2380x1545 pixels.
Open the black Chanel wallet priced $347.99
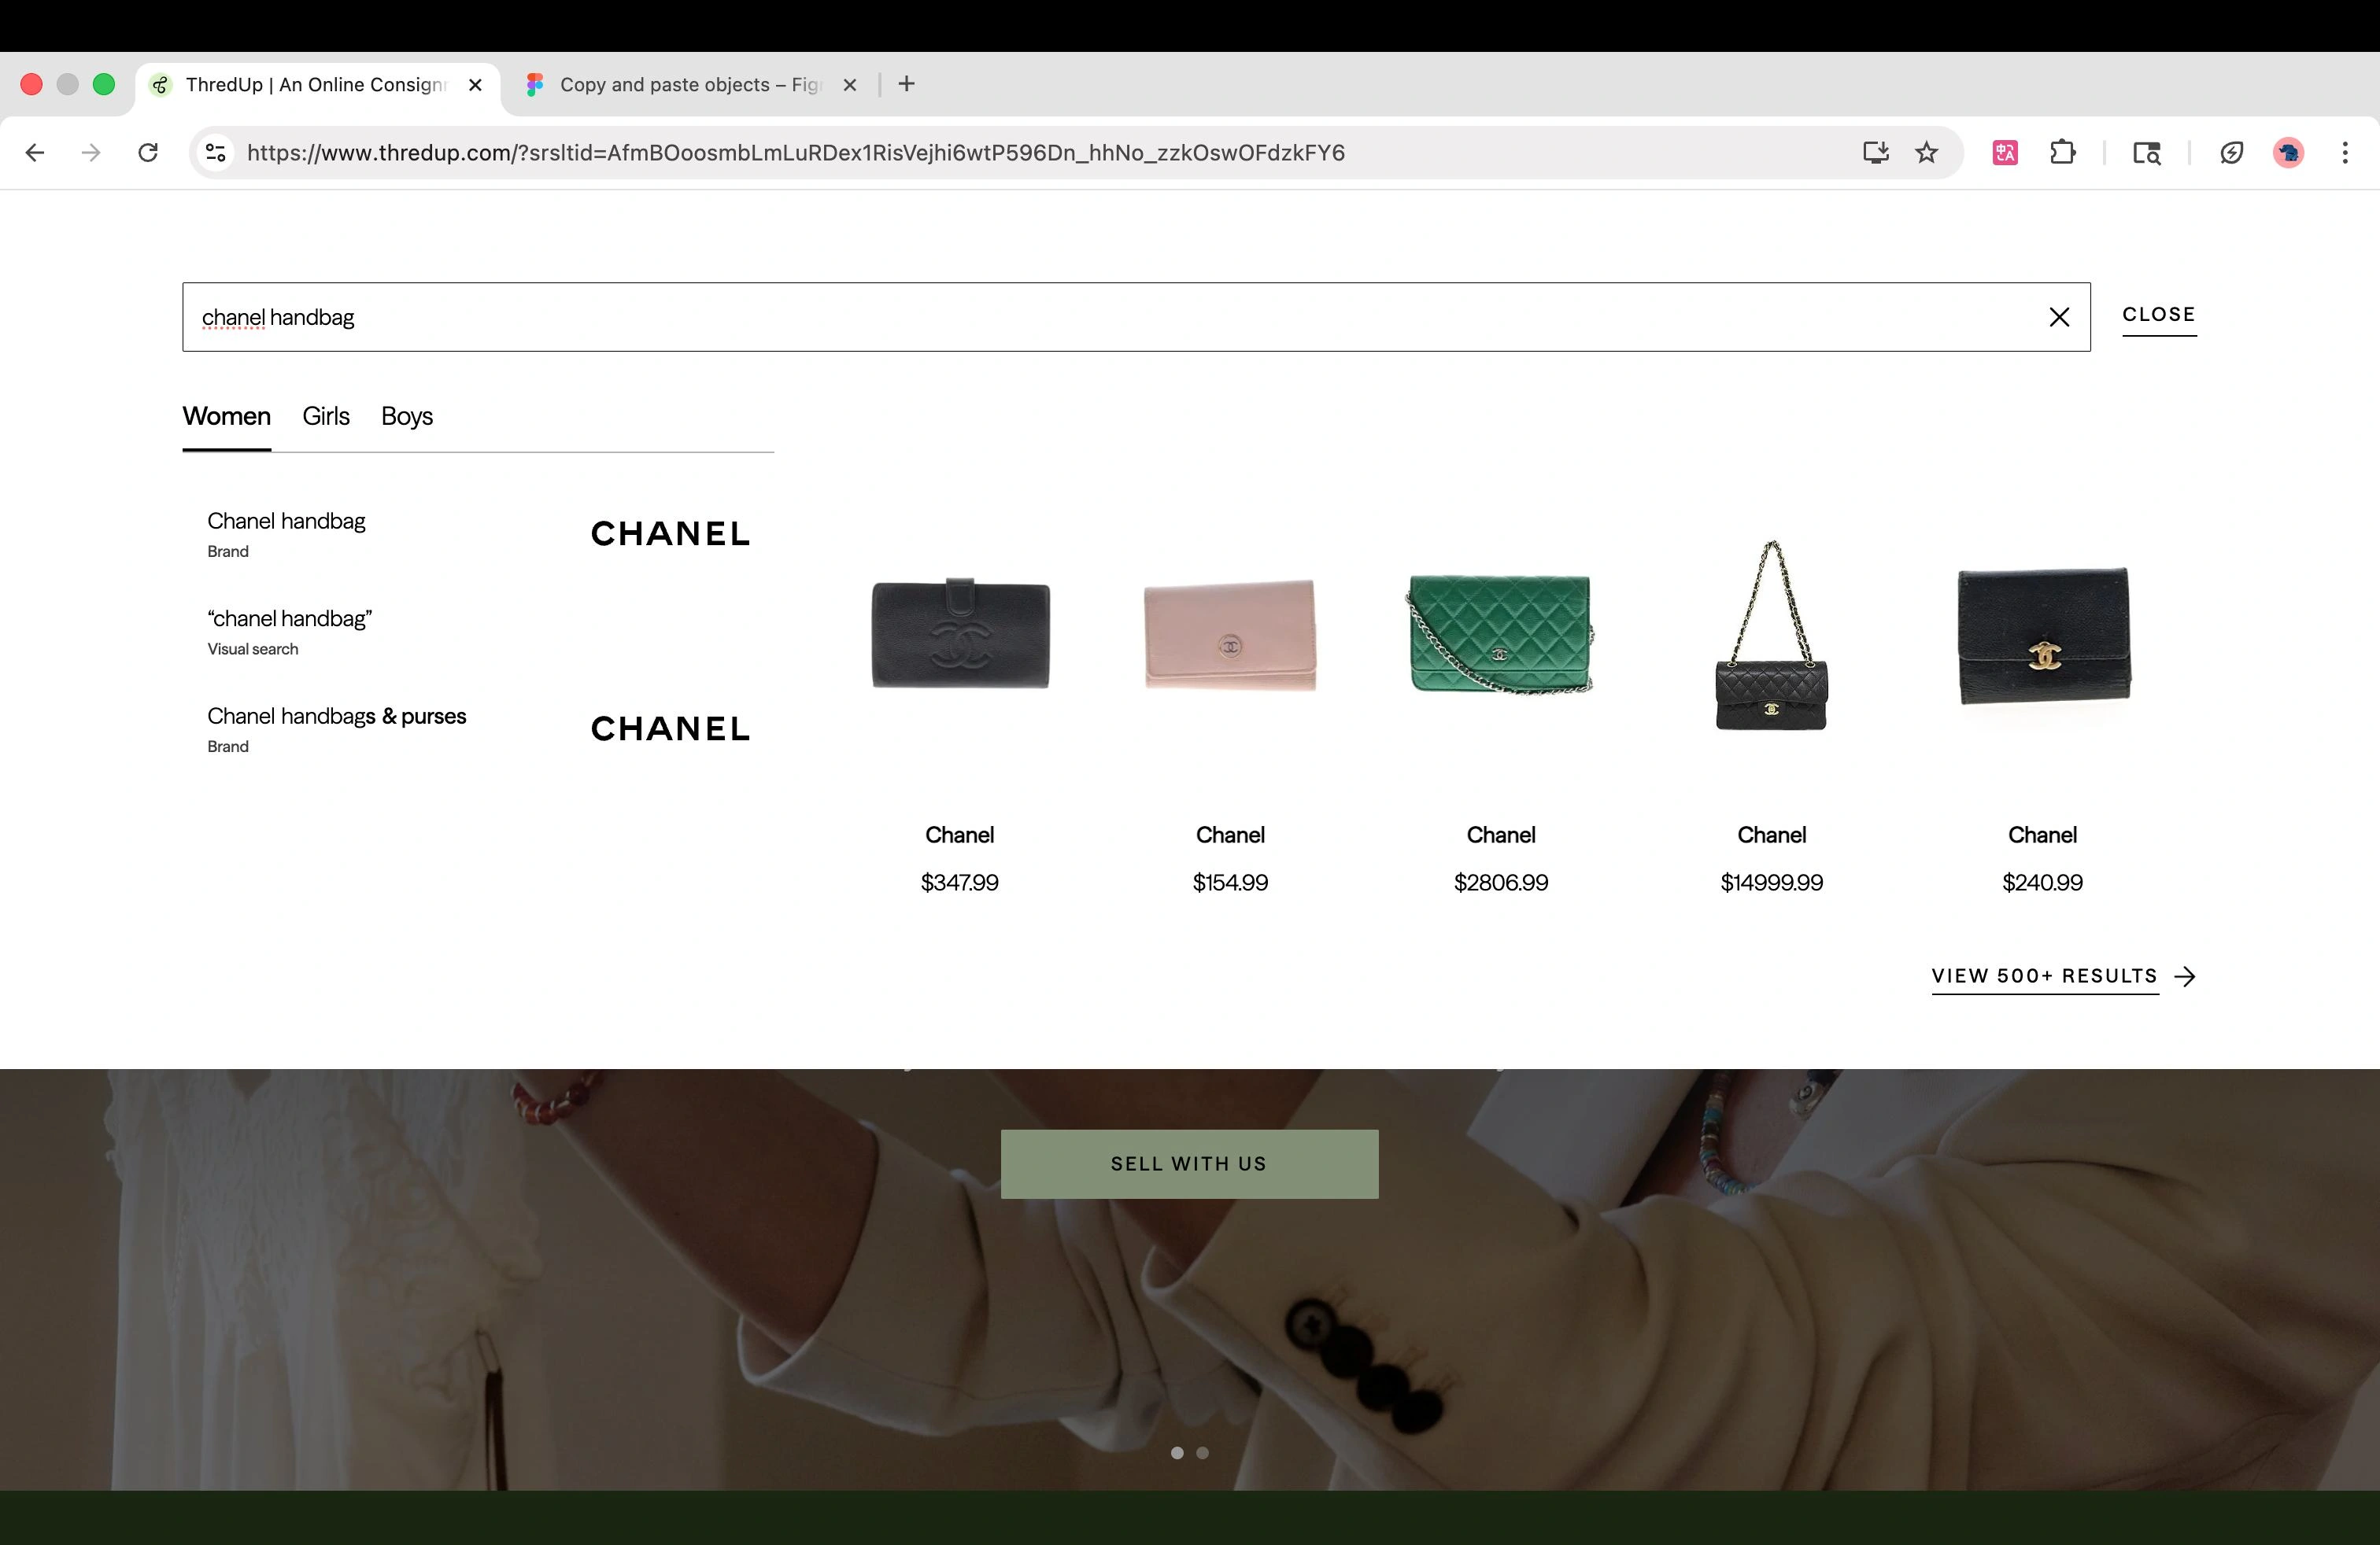coord(960,633)
